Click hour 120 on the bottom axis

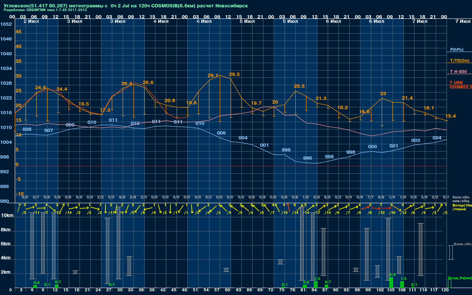(445, 290)
